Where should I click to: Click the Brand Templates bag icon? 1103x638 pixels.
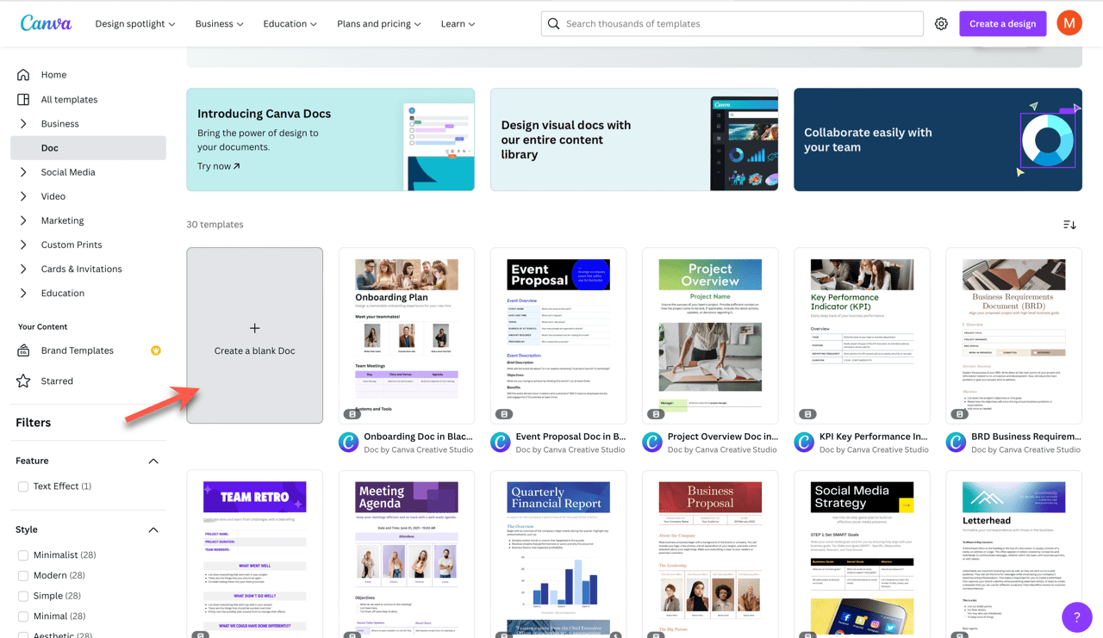tap(23, 350)
